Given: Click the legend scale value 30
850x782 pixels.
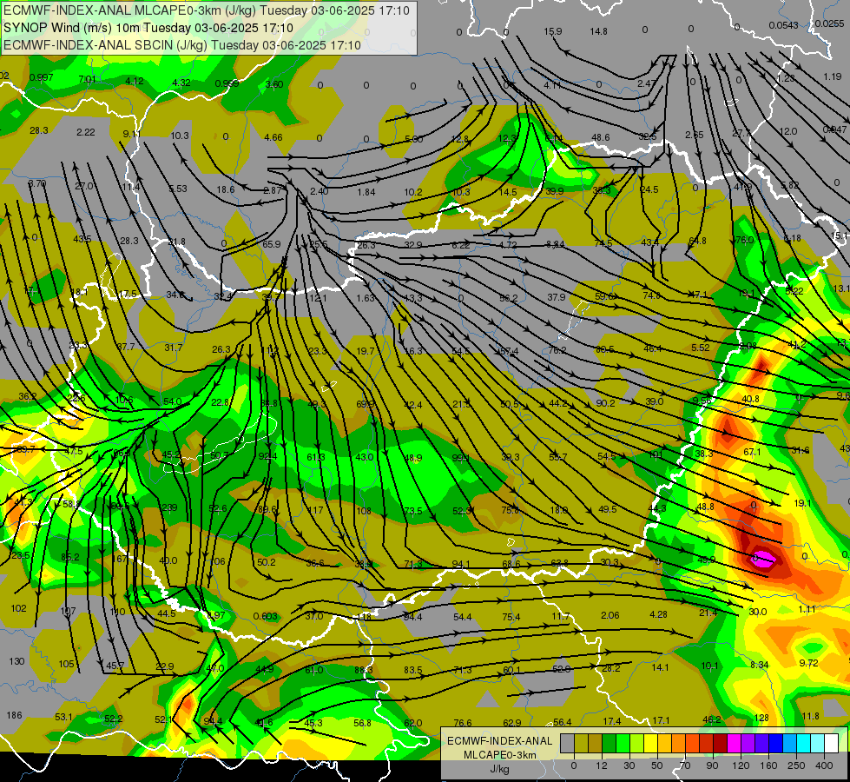Looking at the screenshot, I should (629, 765).
